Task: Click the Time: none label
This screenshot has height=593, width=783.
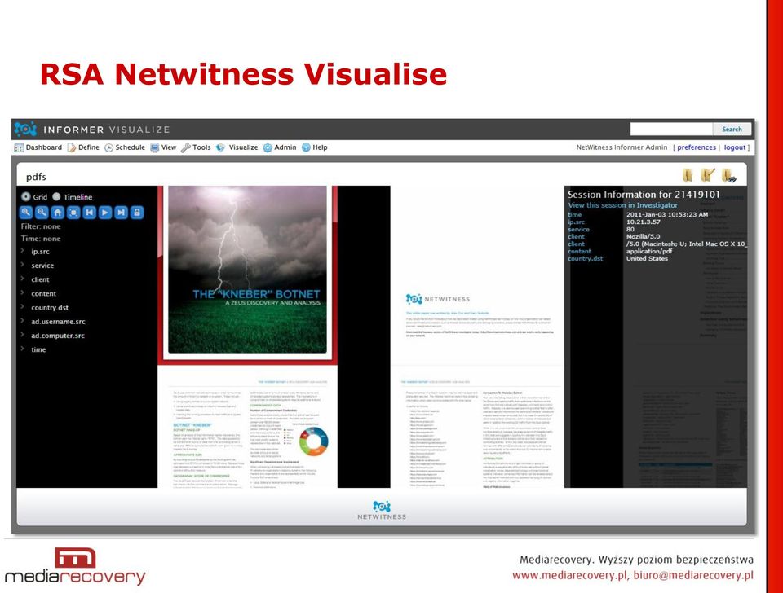Action: (41, 239)
